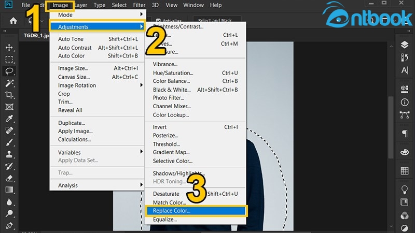Choose Color Balance adjustment
The height and width of the screenshot is (233, 415).
tap(196, 81)
